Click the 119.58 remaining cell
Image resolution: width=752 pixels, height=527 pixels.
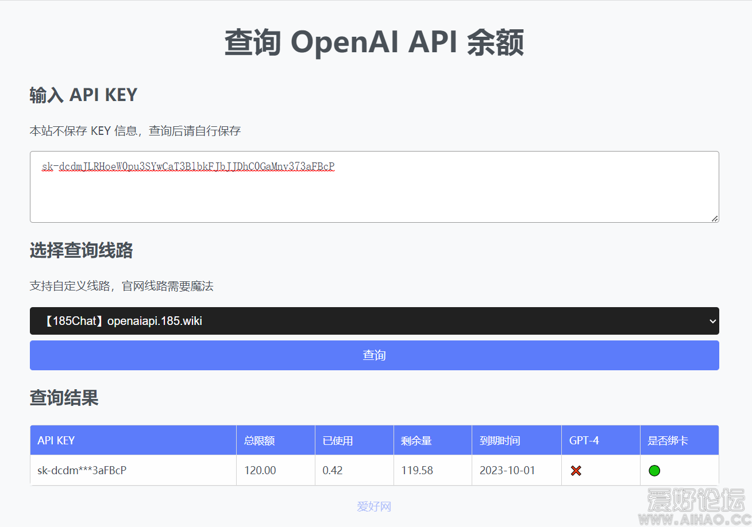tap(433, 470)
